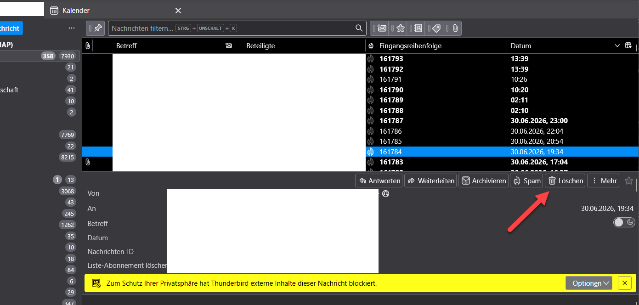
Task: Select message row 161791
Action: pyautogui.click(x=360, y=79)
